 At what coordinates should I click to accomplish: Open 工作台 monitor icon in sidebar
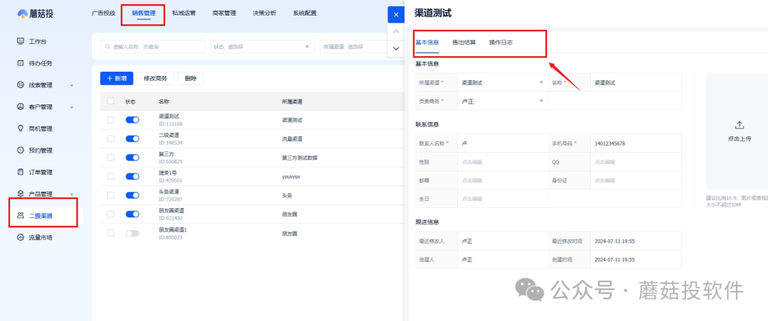click(x=21, y=41)
